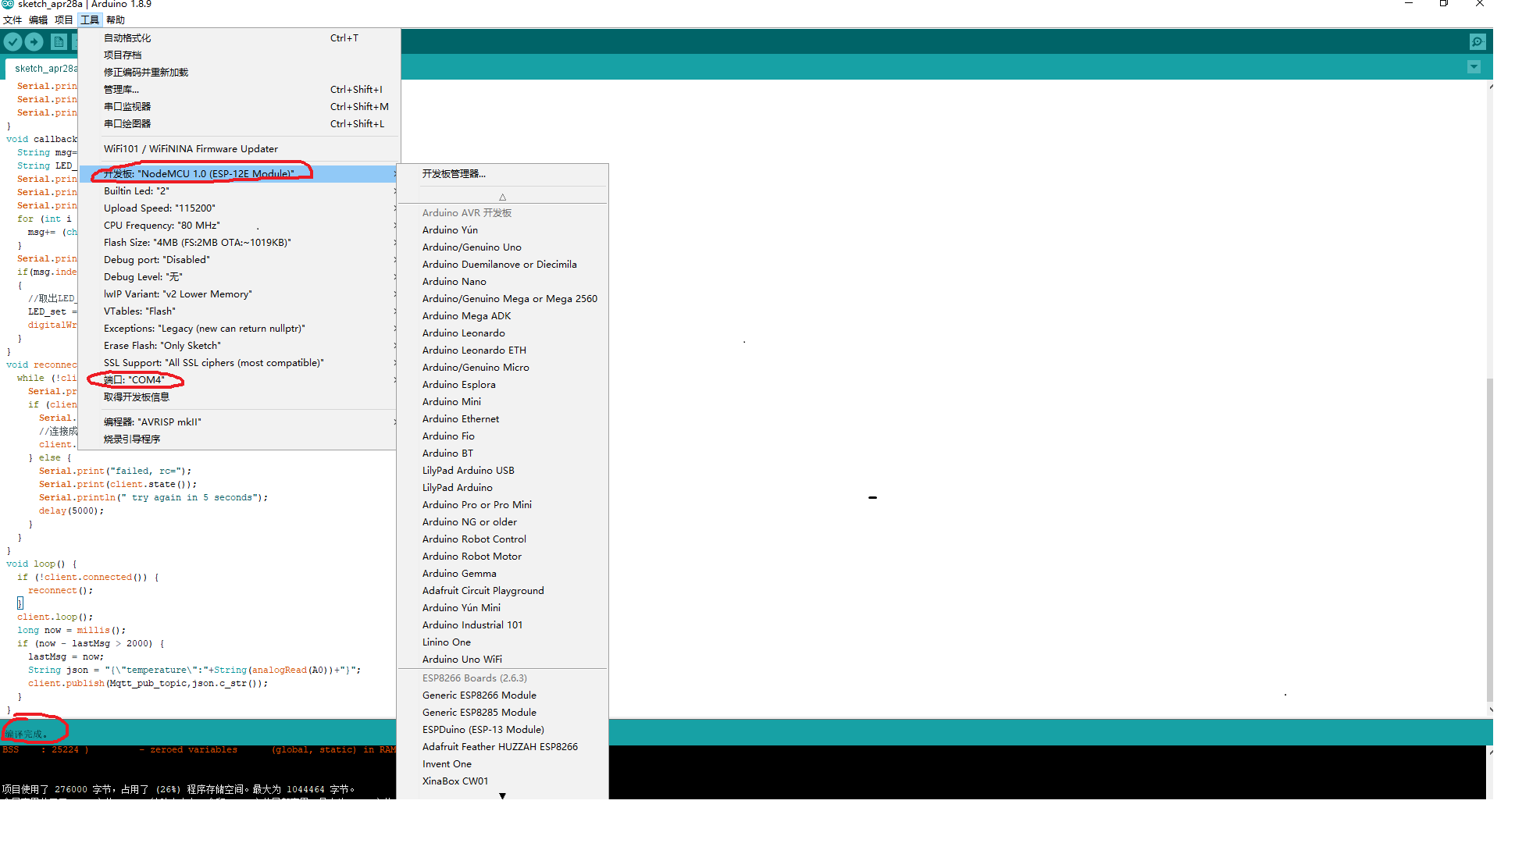Click the scroll-up triangle in board list
Viewport: 1540px width, 868px height.
tap(502, 197)
